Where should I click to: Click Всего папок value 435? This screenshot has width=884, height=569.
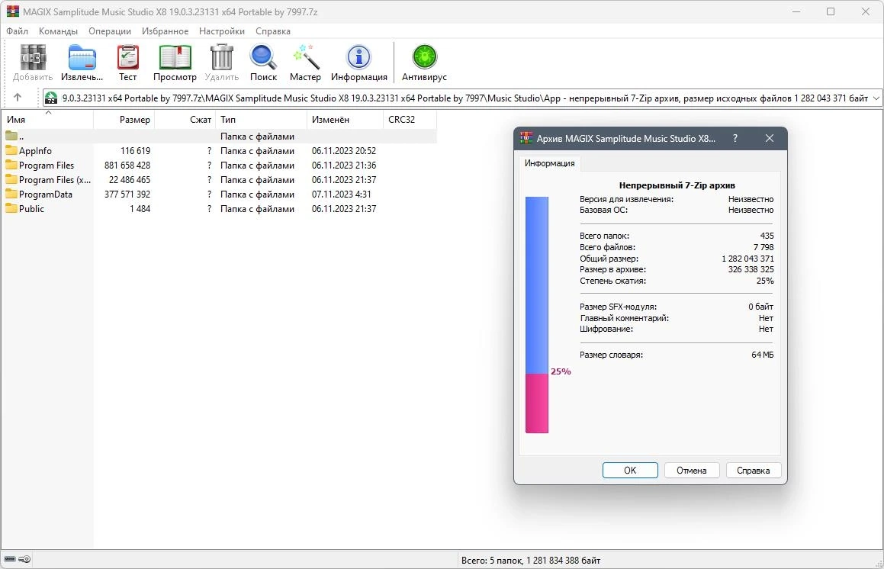pos(767,236)
